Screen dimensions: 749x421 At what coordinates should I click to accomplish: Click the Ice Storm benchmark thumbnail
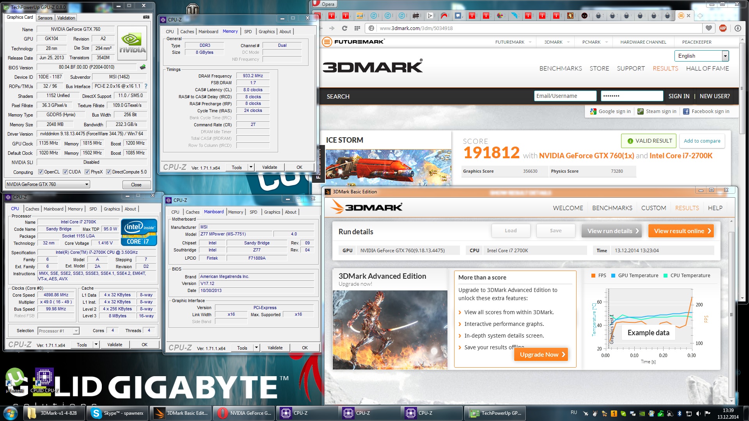pyautogui.click(x=389, y=167)
